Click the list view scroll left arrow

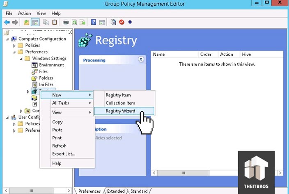tap(154, 173)
